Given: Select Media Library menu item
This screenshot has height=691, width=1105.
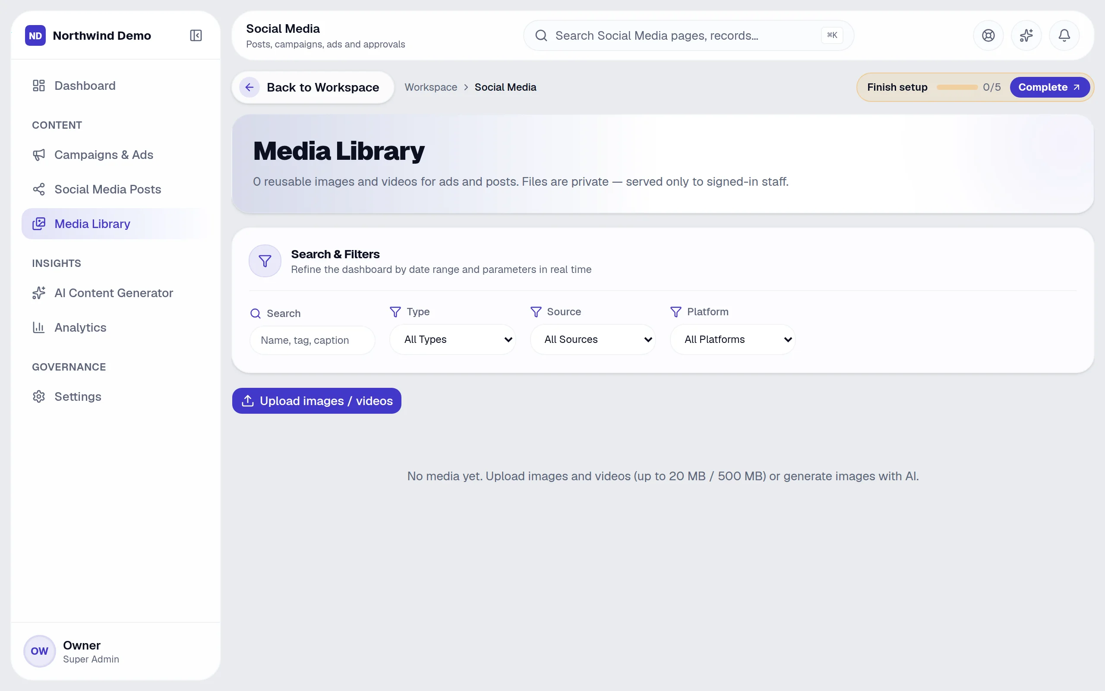Looking at the screenshot, I should click(116, 224).
